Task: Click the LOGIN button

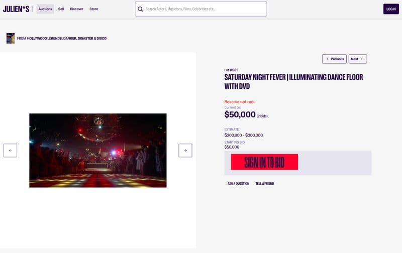Action: coord(391,9)
